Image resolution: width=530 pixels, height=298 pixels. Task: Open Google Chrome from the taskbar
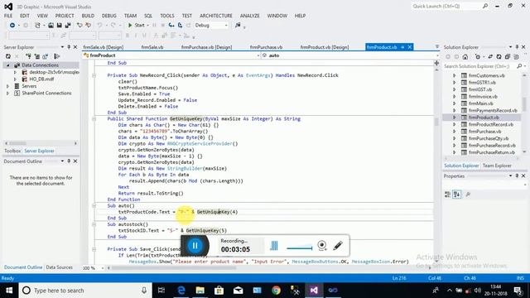pos(276,291)
